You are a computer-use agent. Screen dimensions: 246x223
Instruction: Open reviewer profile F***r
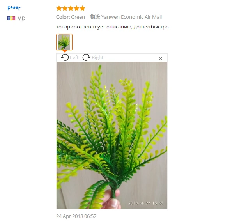coord(14,8)
